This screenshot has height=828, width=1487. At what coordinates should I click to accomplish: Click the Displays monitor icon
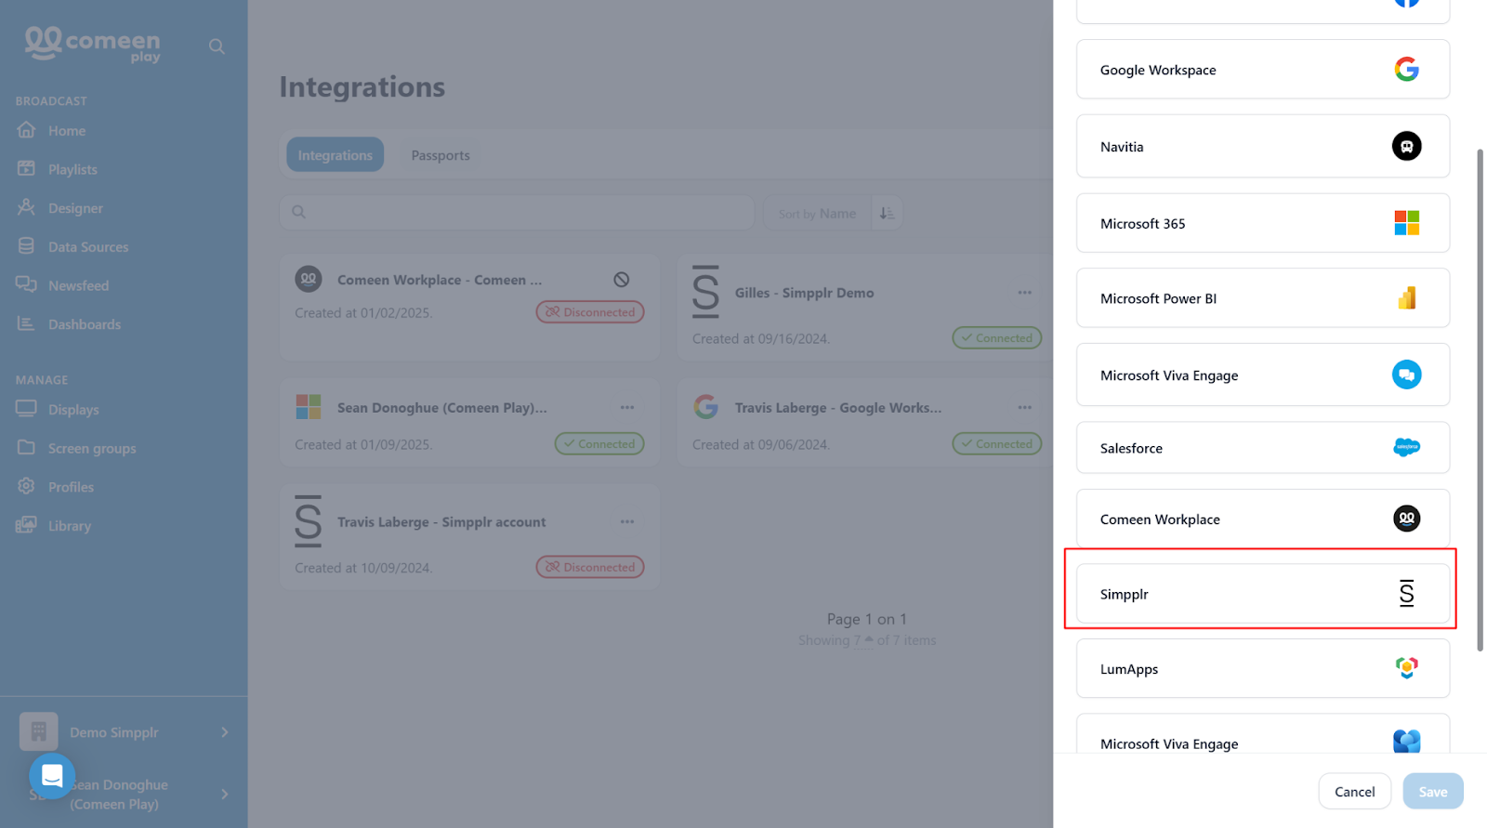(26, 409)
